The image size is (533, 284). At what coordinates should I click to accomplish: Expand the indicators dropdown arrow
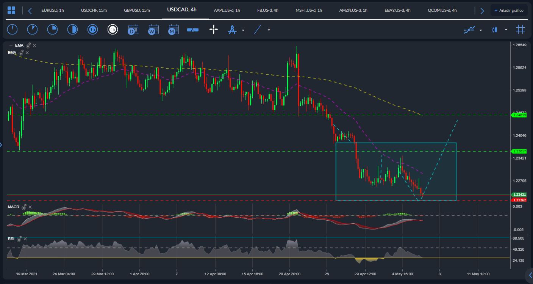481,30
